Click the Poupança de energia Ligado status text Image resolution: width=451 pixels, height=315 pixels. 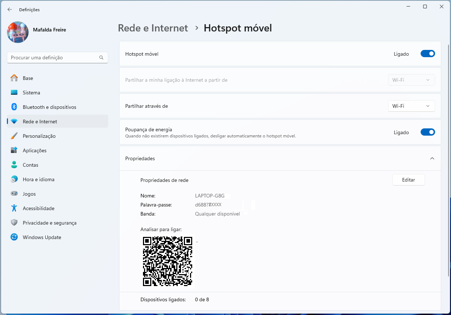[x=401, y=132]
